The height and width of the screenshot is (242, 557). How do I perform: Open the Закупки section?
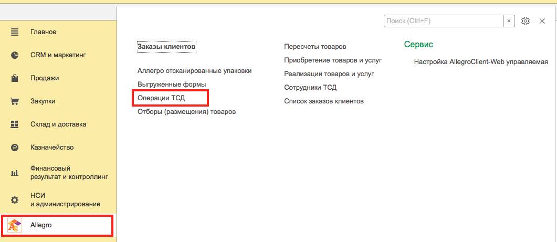click(x=43, y=101)
